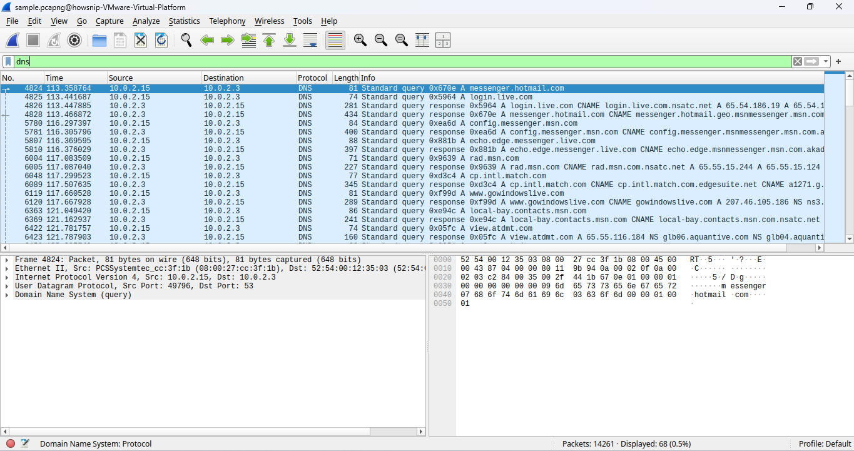The width and height of the screenshot is (854, 451).
Task: Expand the Frame 4824 tree row
Action: pos(6,260)
